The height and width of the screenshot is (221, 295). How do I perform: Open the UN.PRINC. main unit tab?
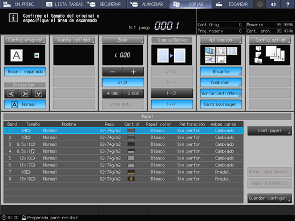point(21,4)
